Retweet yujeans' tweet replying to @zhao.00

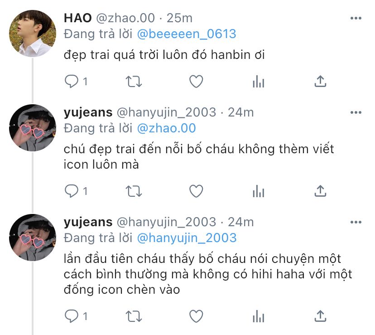pyautogui.click(x=134, y=191)
